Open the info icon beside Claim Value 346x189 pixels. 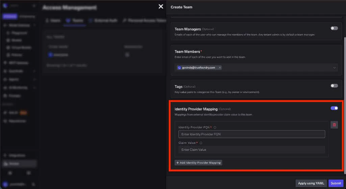(201, 143)
